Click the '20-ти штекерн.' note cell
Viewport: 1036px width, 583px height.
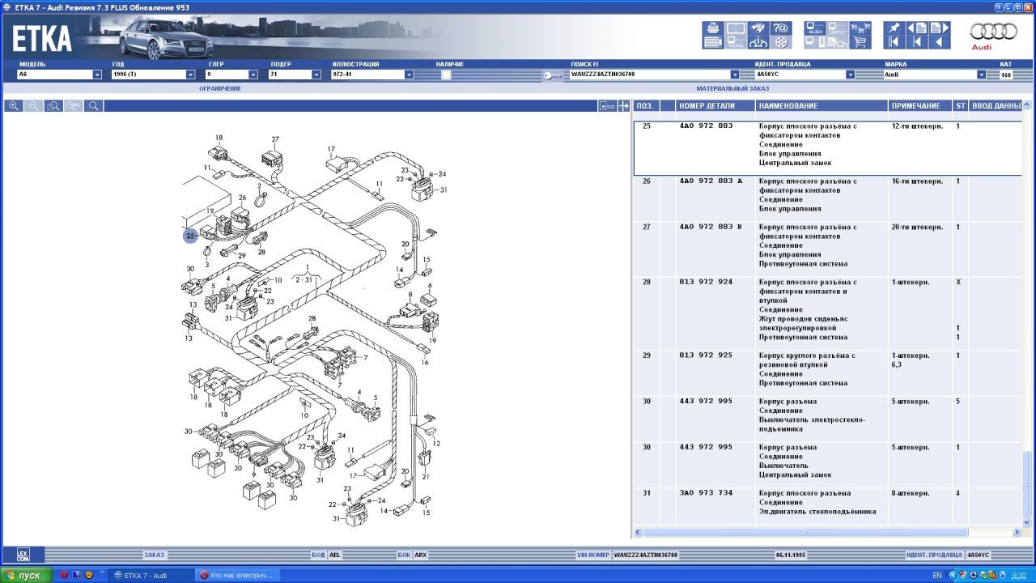[x=917, y=228]
